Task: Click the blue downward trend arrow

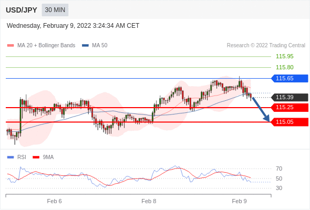Action: (261, 109)
